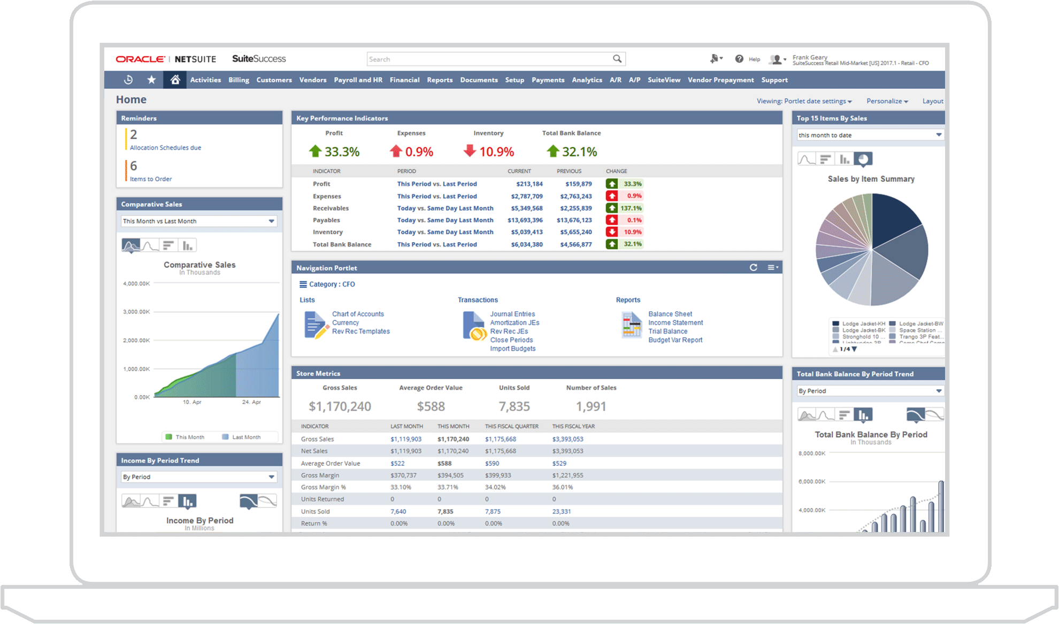Click the search magnifier icon
This screenshot has width=1059, height=624.
[x=617, y=59]
